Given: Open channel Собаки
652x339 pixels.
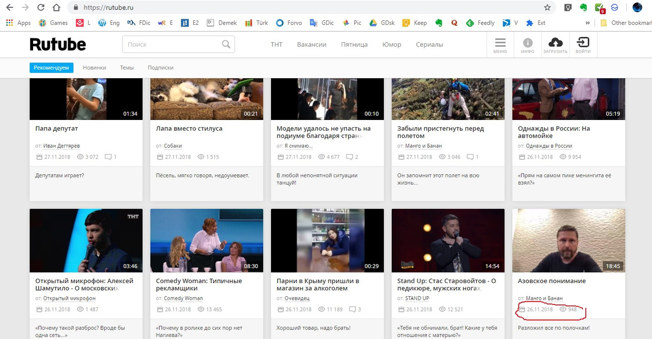Looking at the screenshot, I should (x=173, y=146).
